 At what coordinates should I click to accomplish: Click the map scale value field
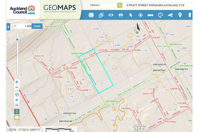coord(23,26)
